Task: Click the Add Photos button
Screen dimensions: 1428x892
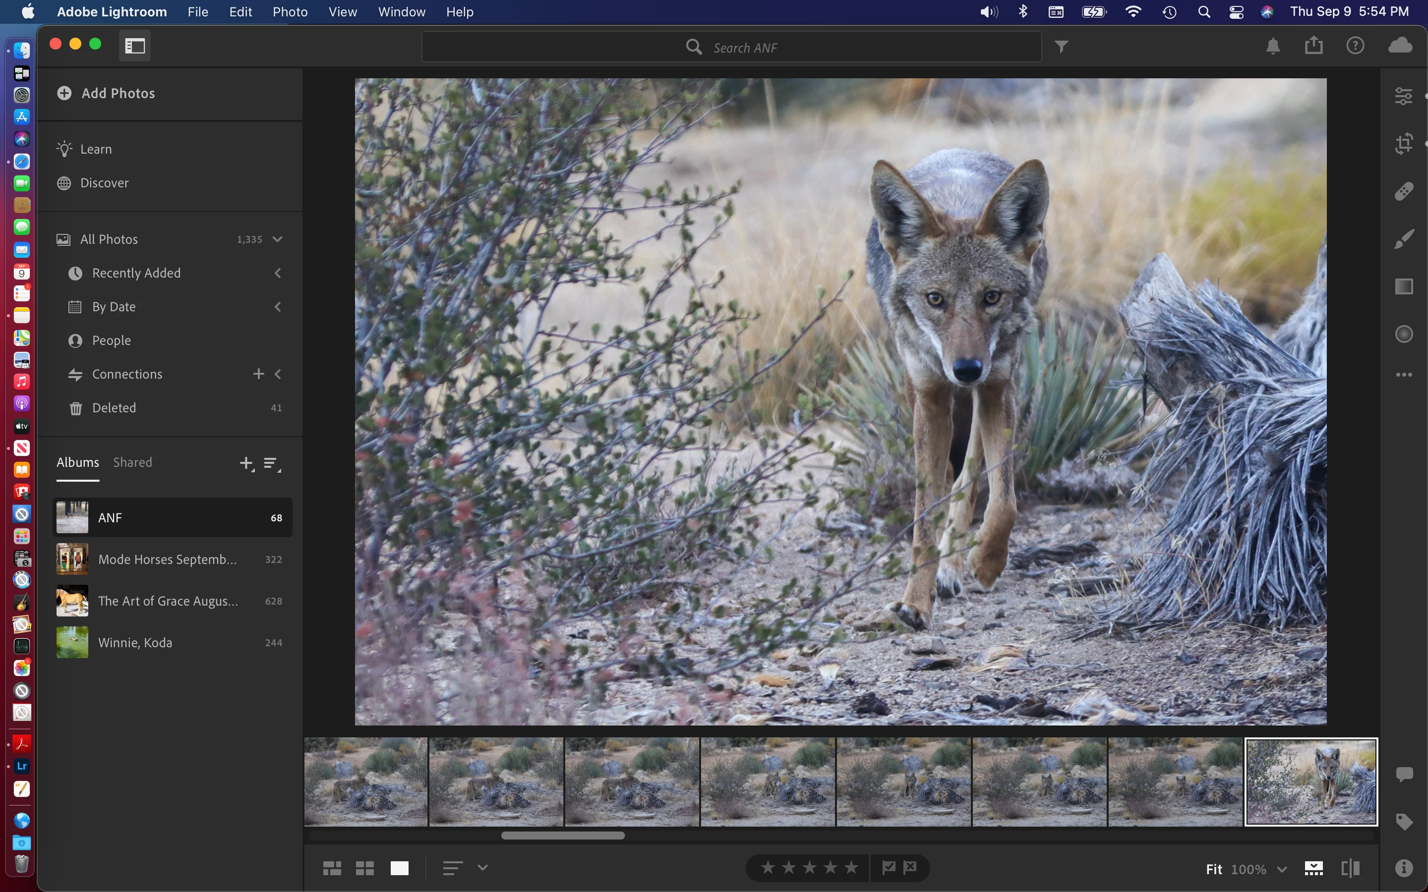Action: (106, 93)
